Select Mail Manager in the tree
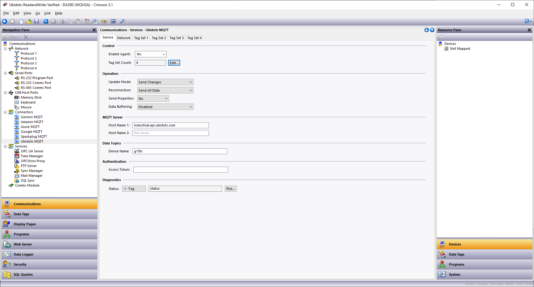The width and height of the screenshot is (534, 287). pyautogui.click(x=32, y=176)
